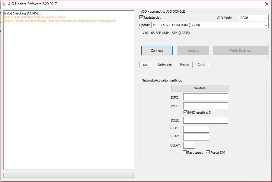The image size is (272, 182).
Task: Select the AIO tab
Action: coord(146,65)
